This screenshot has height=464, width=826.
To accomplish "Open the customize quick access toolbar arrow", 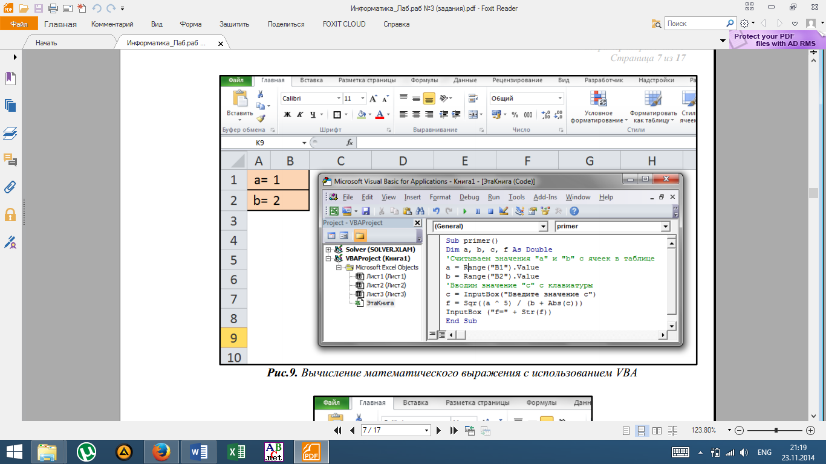I will tap(123, 9).
